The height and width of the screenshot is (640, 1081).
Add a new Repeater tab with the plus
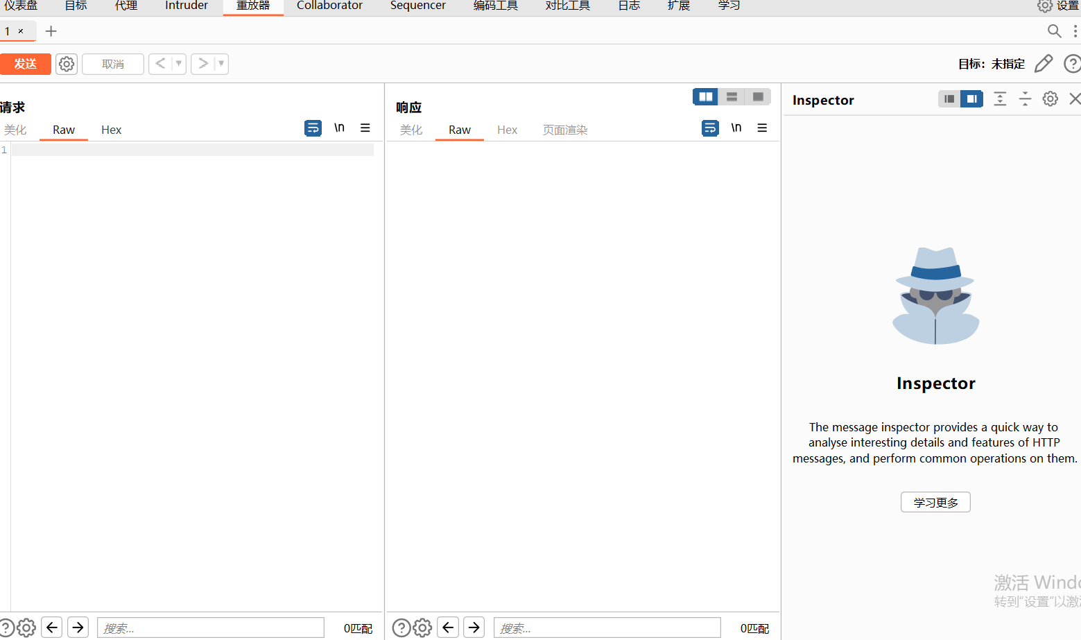pyautogui.click(x=51, y=31)
